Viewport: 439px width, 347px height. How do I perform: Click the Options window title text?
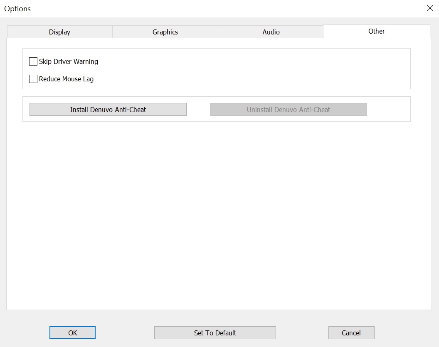click(x=17, y=9)
